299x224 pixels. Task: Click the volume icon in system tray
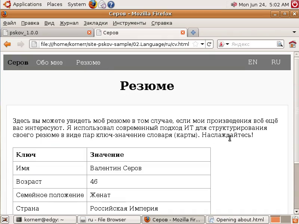coord(234,4)
